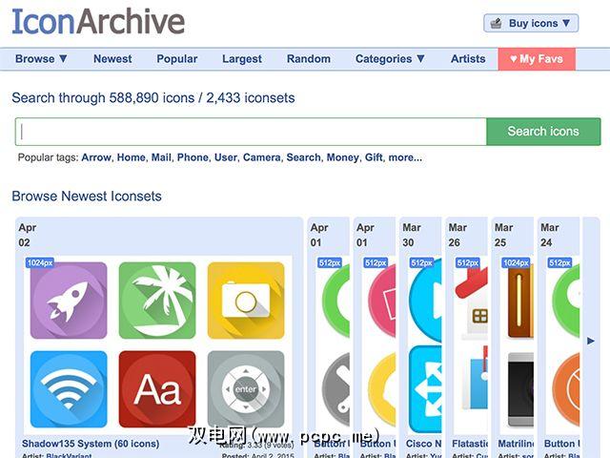Image resolution: width=610 pixels, height=458 pixels.
Task: Click the Browse Newest Iconsets heading
Action: point(87,196)
